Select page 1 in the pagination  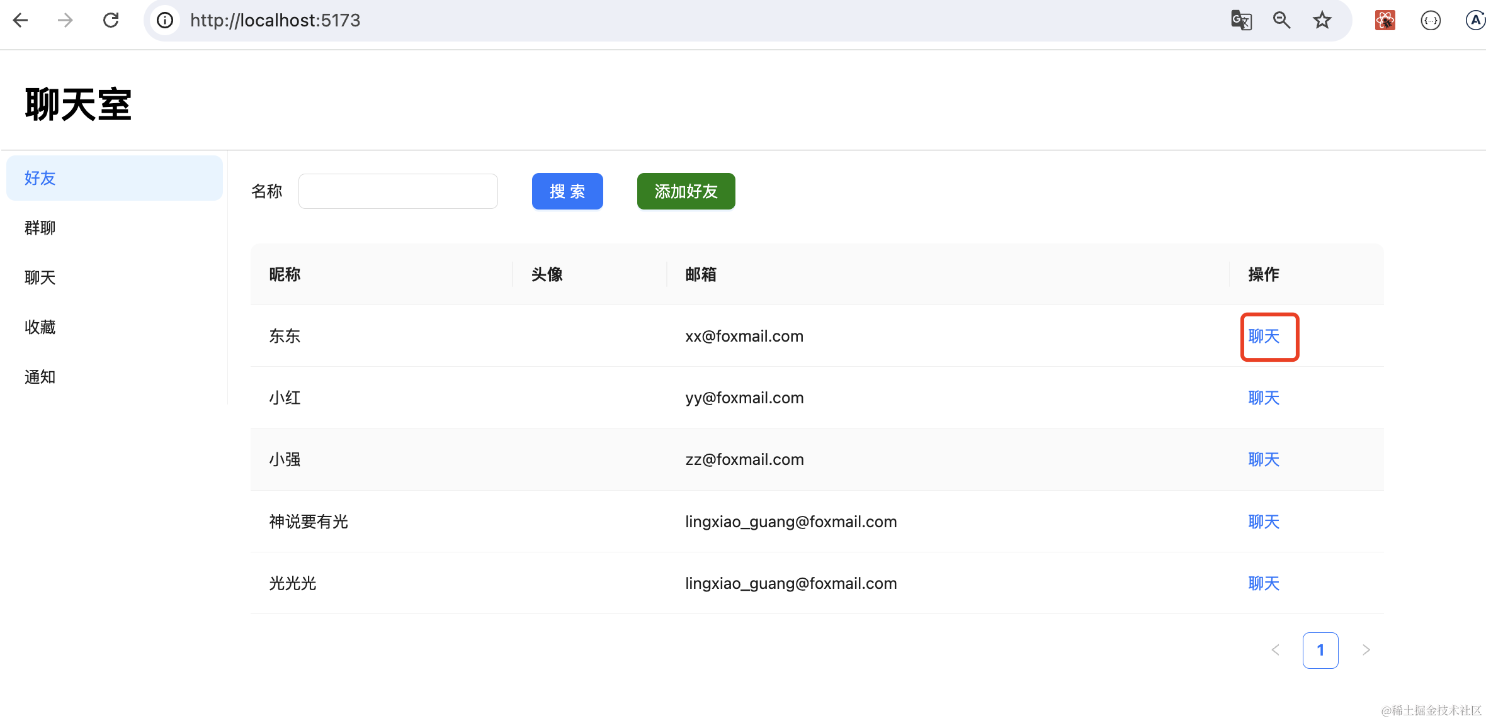click(x=1320, y=650)
